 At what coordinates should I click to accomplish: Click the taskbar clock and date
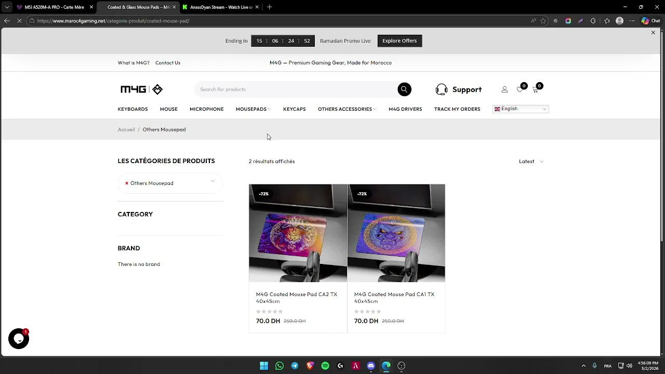pos(648,366)
